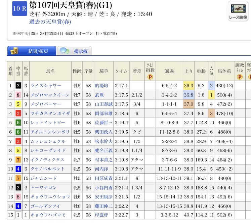Click the 上り column header
Image resolution: width=251 pixels, height=224 pixels.
[x=189, y=71]
